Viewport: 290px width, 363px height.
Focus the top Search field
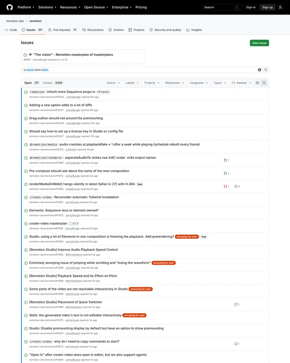pos(222,7)
